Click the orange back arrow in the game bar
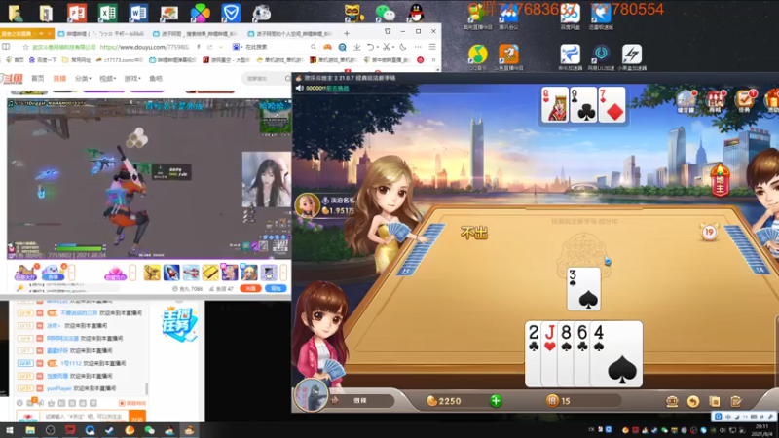 tap(693, 401)
